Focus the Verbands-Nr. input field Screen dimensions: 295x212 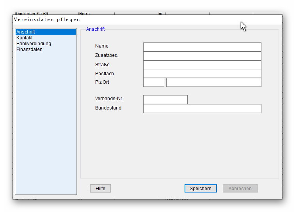[165, 99]
